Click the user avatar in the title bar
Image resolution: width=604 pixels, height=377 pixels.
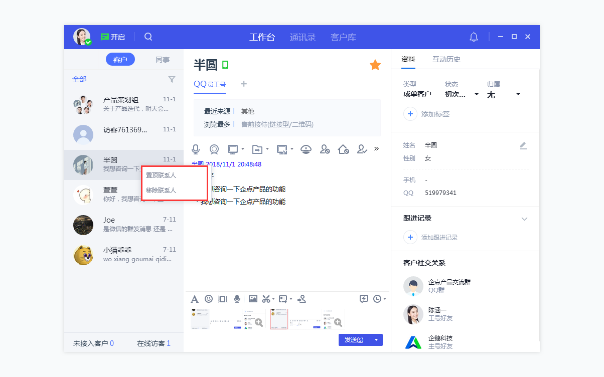click(82, 37)
